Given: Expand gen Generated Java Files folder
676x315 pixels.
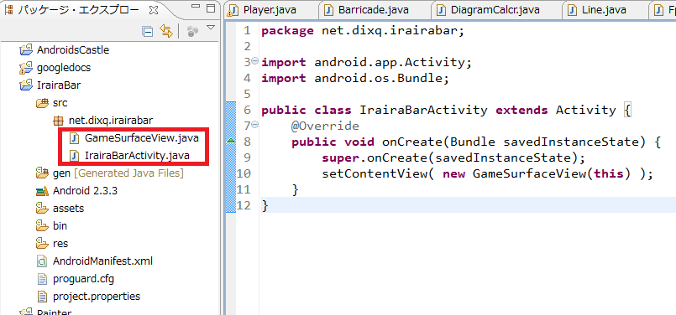Looking at the screenshot, I should tap(109, 173).
